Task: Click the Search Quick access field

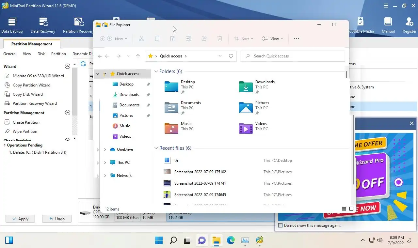Action: (x=293, y=56)
